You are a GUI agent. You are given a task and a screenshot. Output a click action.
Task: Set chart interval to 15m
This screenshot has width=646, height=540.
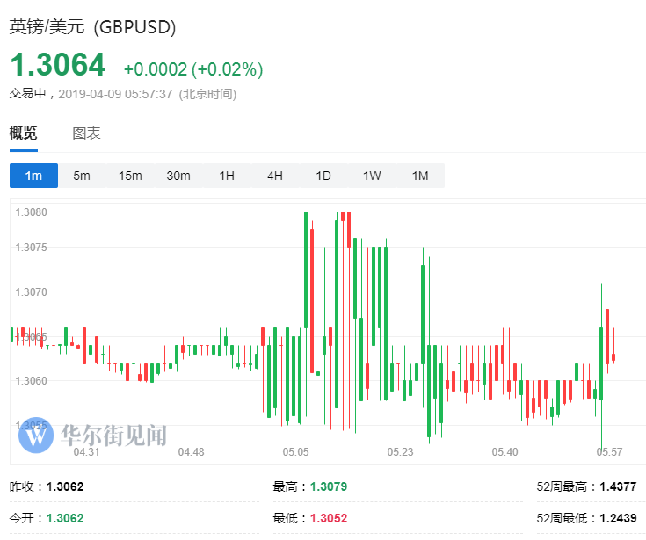click(130, 176)
